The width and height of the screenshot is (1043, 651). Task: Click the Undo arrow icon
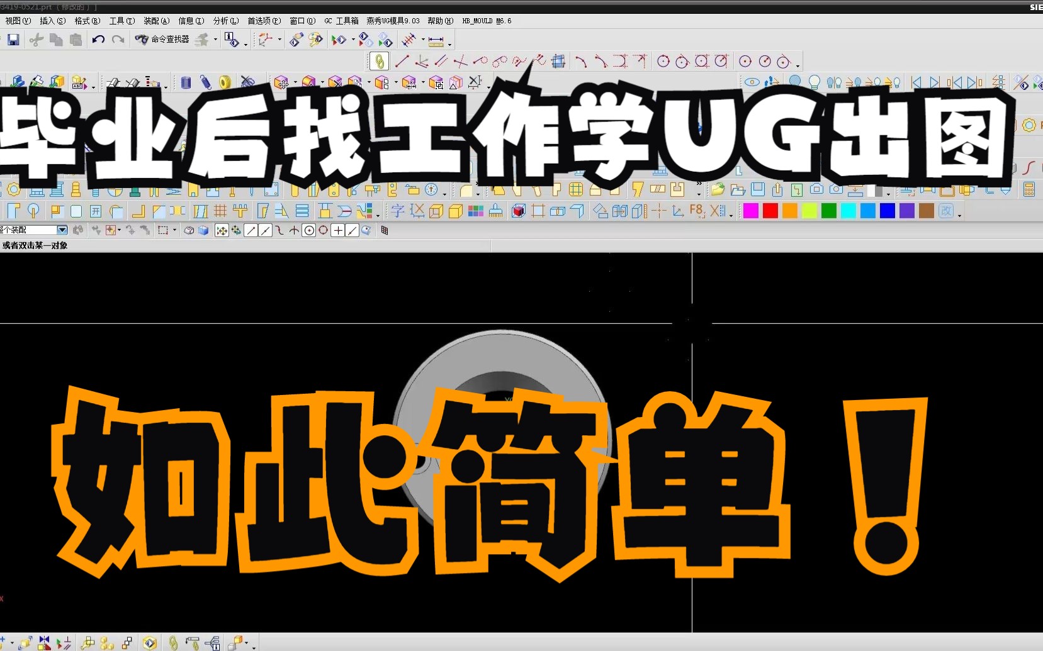tap(99, 40)
